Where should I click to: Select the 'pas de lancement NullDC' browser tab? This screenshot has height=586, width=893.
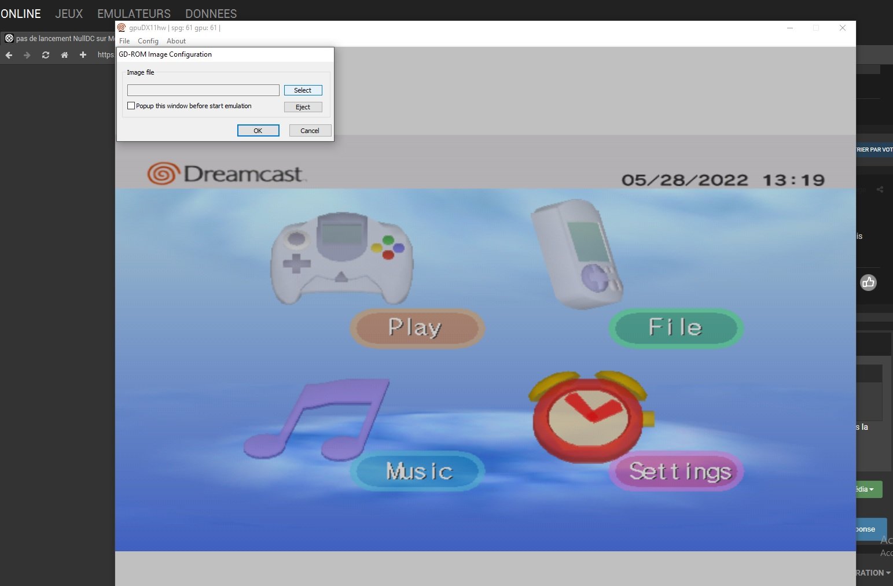pyautogui.click(x=59, y=39)
